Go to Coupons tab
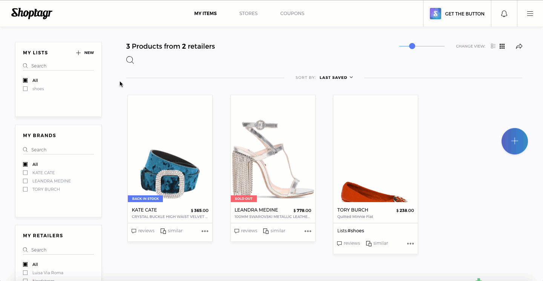The width and height of the screenshot is (543, 281). tap(292, 14)
